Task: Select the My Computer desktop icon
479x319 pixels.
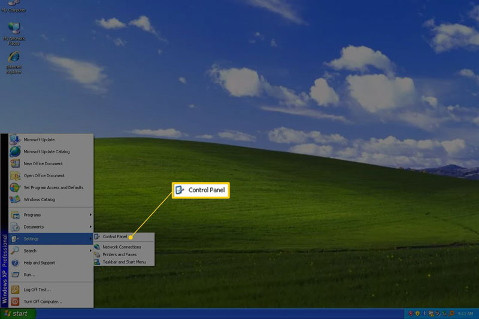Action: (x=14, y=6)
